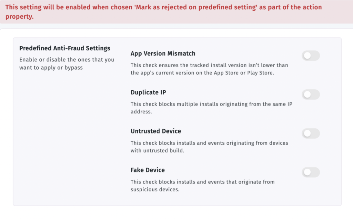This screenshot has height=220, width=353.
Task: Toggle the Untrusted Device check
Action: pos(311,133)
